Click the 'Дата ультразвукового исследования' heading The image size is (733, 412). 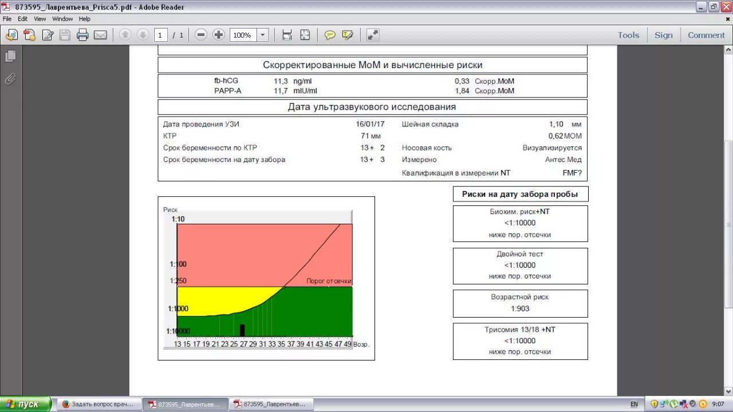[x=372, y=107]
